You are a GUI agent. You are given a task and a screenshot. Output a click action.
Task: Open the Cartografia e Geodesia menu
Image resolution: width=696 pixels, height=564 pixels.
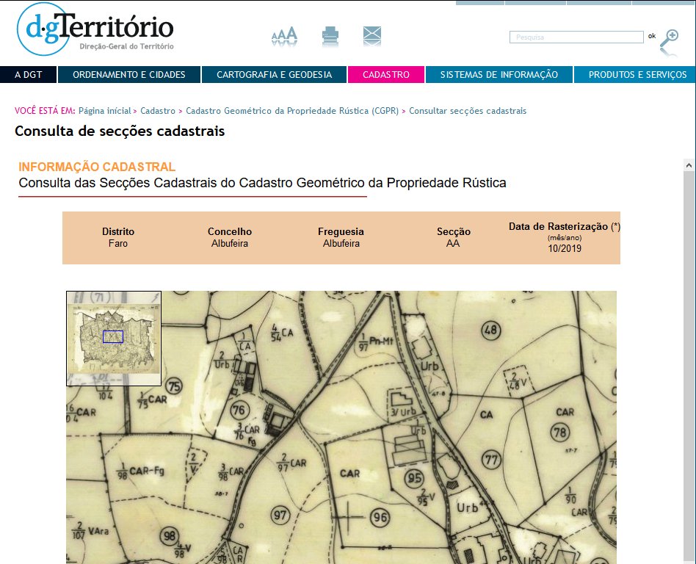[x=274, y=75]
